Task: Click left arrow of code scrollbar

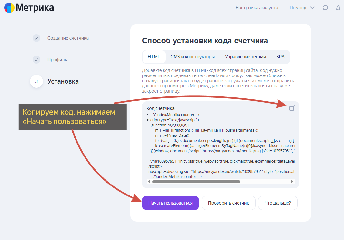Action: coord(149,182)
